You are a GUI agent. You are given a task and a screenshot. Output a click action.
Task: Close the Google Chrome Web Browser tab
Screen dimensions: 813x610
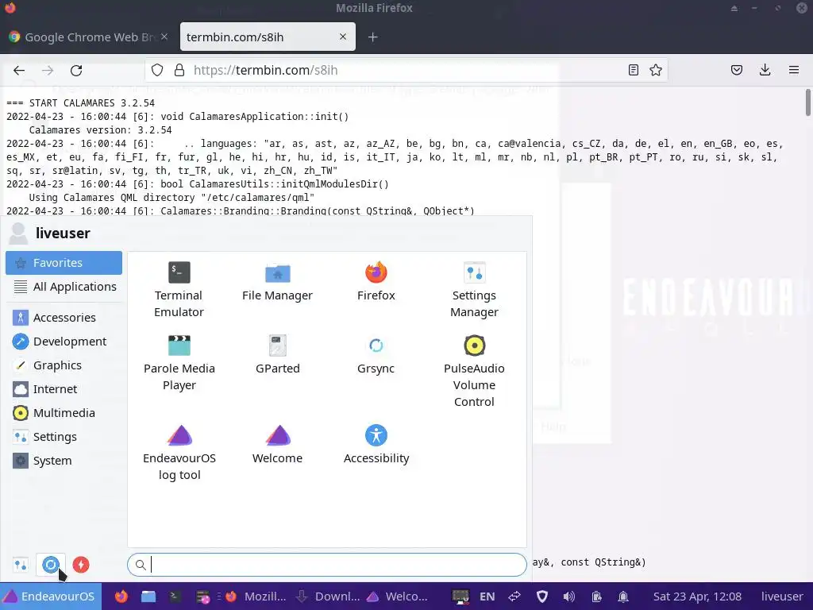164,37
